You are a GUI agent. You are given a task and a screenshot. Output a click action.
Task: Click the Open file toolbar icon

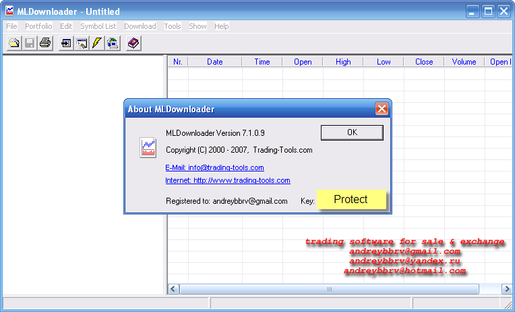tap(14, 43)
